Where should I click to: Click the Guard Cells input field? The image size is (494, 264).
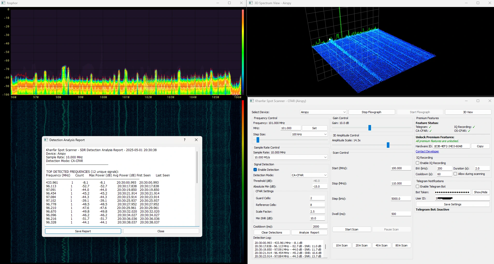point(317,198)
